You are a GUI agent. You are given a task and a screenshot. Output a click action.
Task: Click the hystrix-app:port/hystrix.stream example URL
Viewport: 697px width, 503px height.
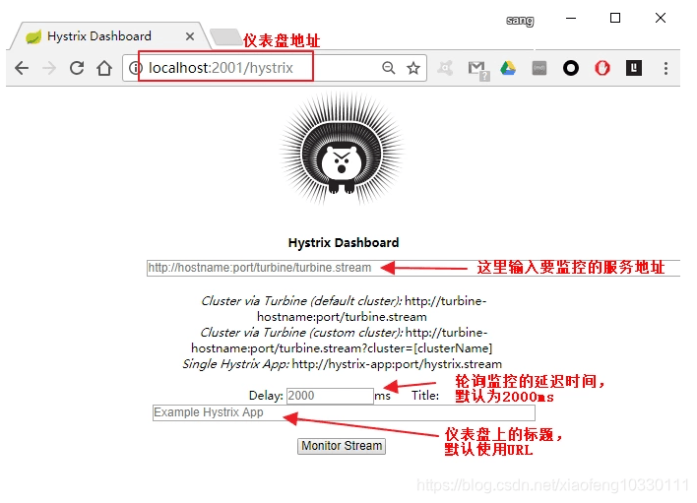397,364
